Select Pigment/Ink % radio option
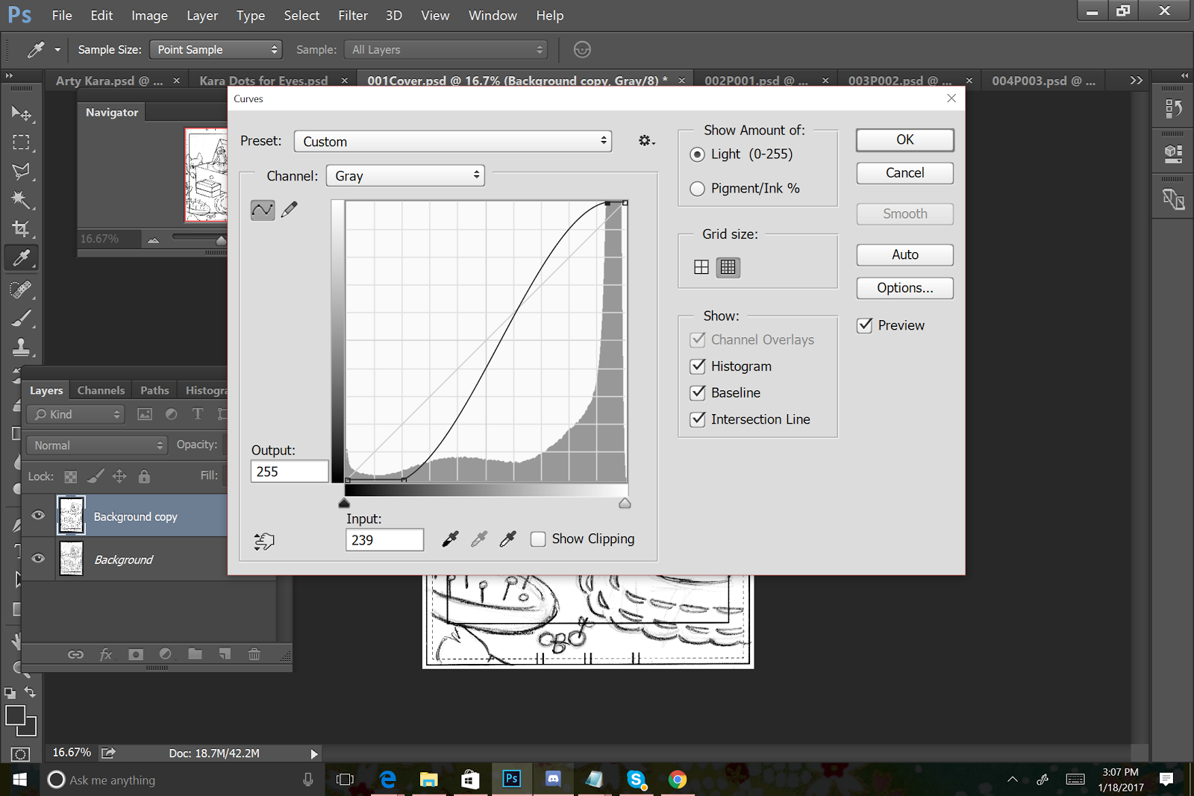1194x796 pixels. tap(697, 189)
